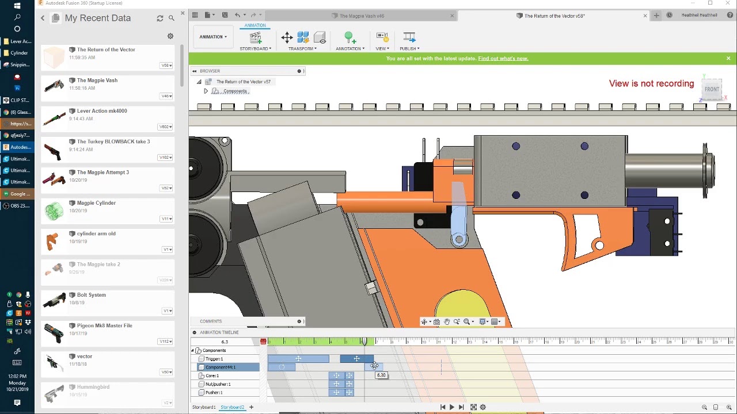Choose the Auto Explode tool
Image resolution: width=737 pixels, height=414 pixels.
point(303,38)
